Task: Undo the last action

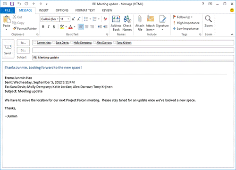Action: pos(19,4)
